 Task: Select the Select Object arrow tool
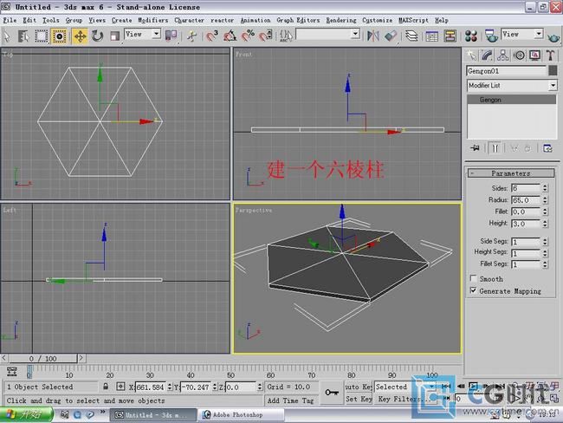click(x=7, y=36)
